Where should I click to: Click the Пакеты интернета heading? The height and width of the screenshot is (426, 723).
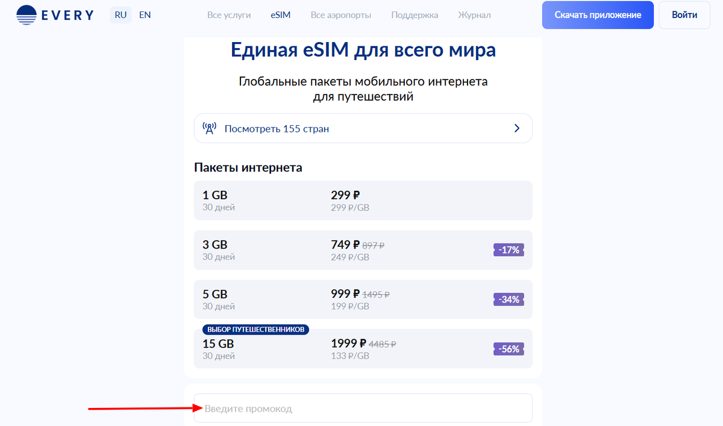pyautogui.click(x=248, y=167)
